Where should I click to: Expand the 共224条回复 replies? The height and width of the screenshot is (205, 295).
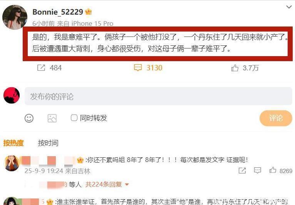coord(107,184)
